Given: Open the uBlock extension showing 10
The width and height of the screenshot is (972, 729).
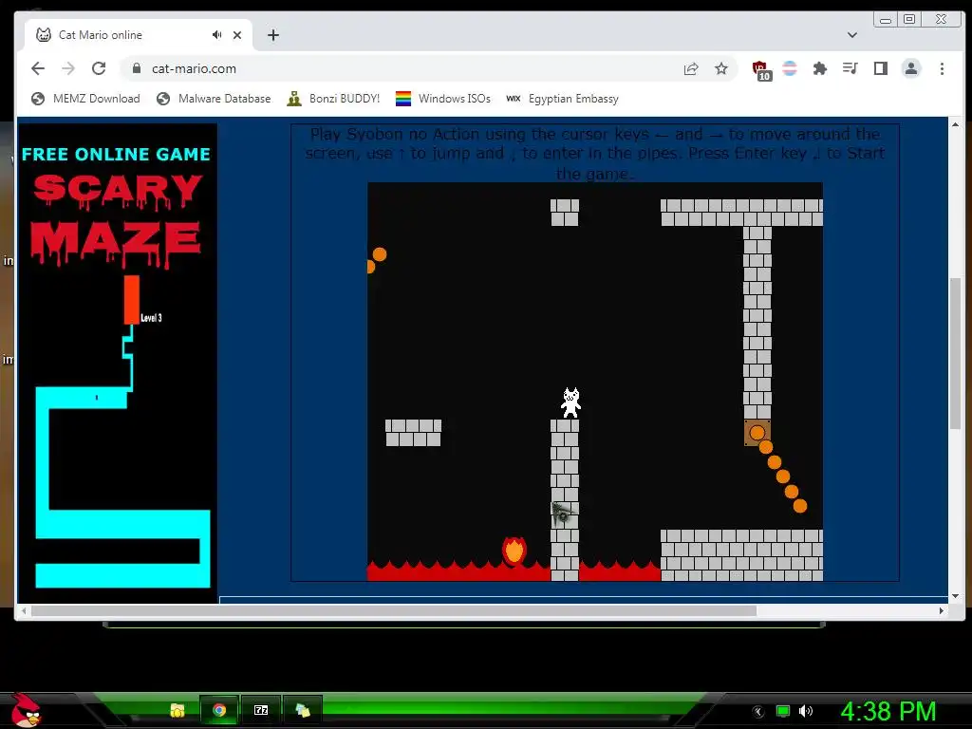Looking at the screenshot, I should [761, 70].
